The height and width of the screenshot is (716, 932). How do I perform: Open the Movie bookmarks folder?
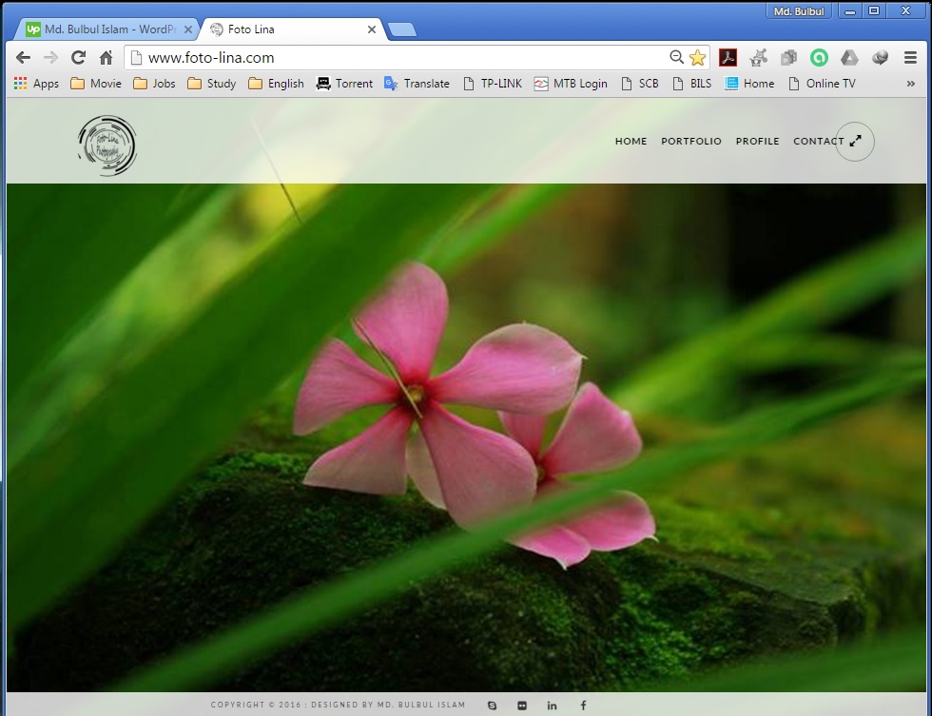tap(96, 84)
